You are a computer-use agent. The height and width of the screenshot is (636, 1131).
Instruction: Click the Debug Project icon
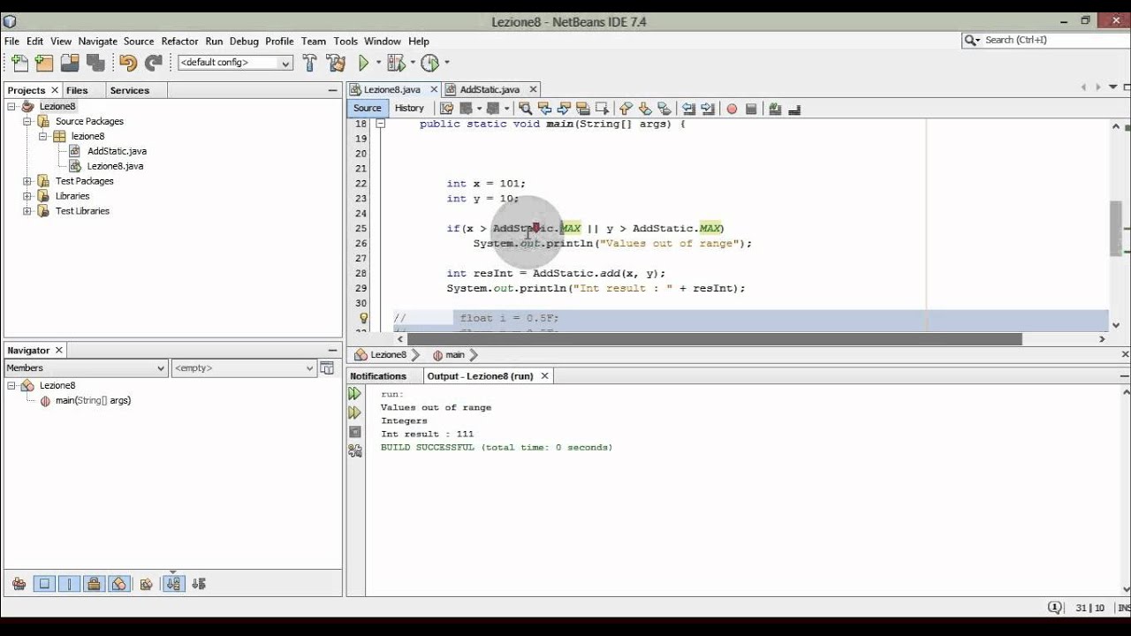(395, 63)
